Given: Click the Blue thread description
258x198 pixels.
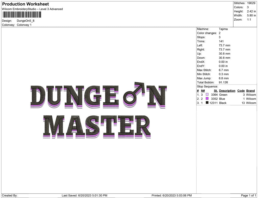Looking at the screenshot, I should pyautogui.click(x=222, y=99).
